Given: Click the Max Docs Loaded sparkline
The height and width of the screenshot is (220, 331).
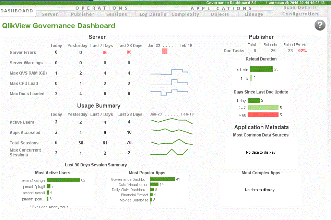Looking at the screenshot, I should [169, 92].
